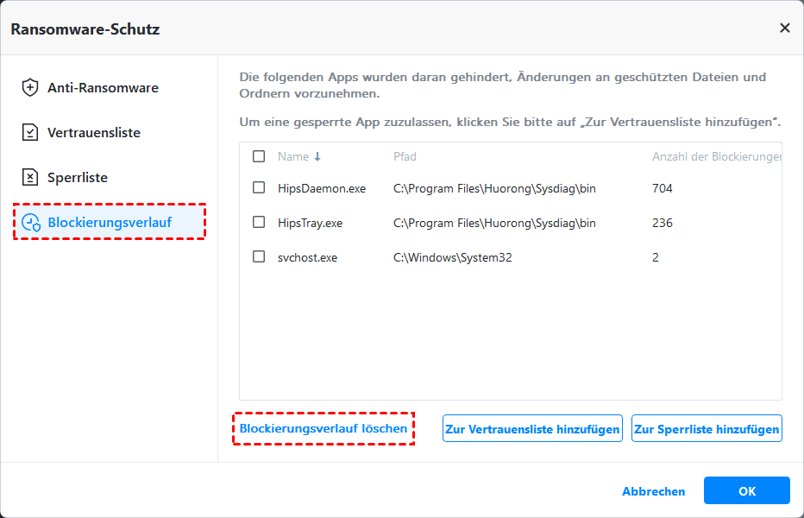Click the Anti-Ransomware shield icon

30,87
